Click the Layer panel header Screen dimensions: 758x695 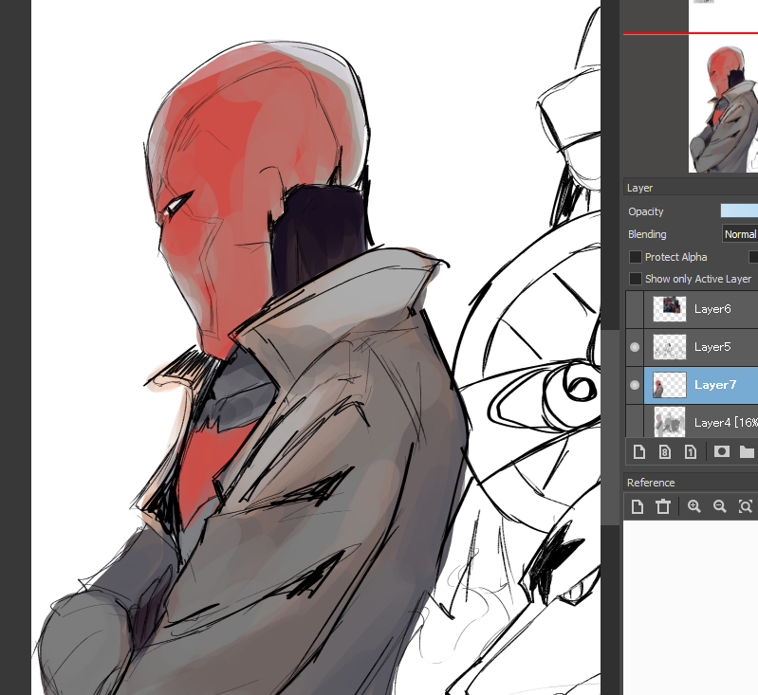click(x=691, y=188)
